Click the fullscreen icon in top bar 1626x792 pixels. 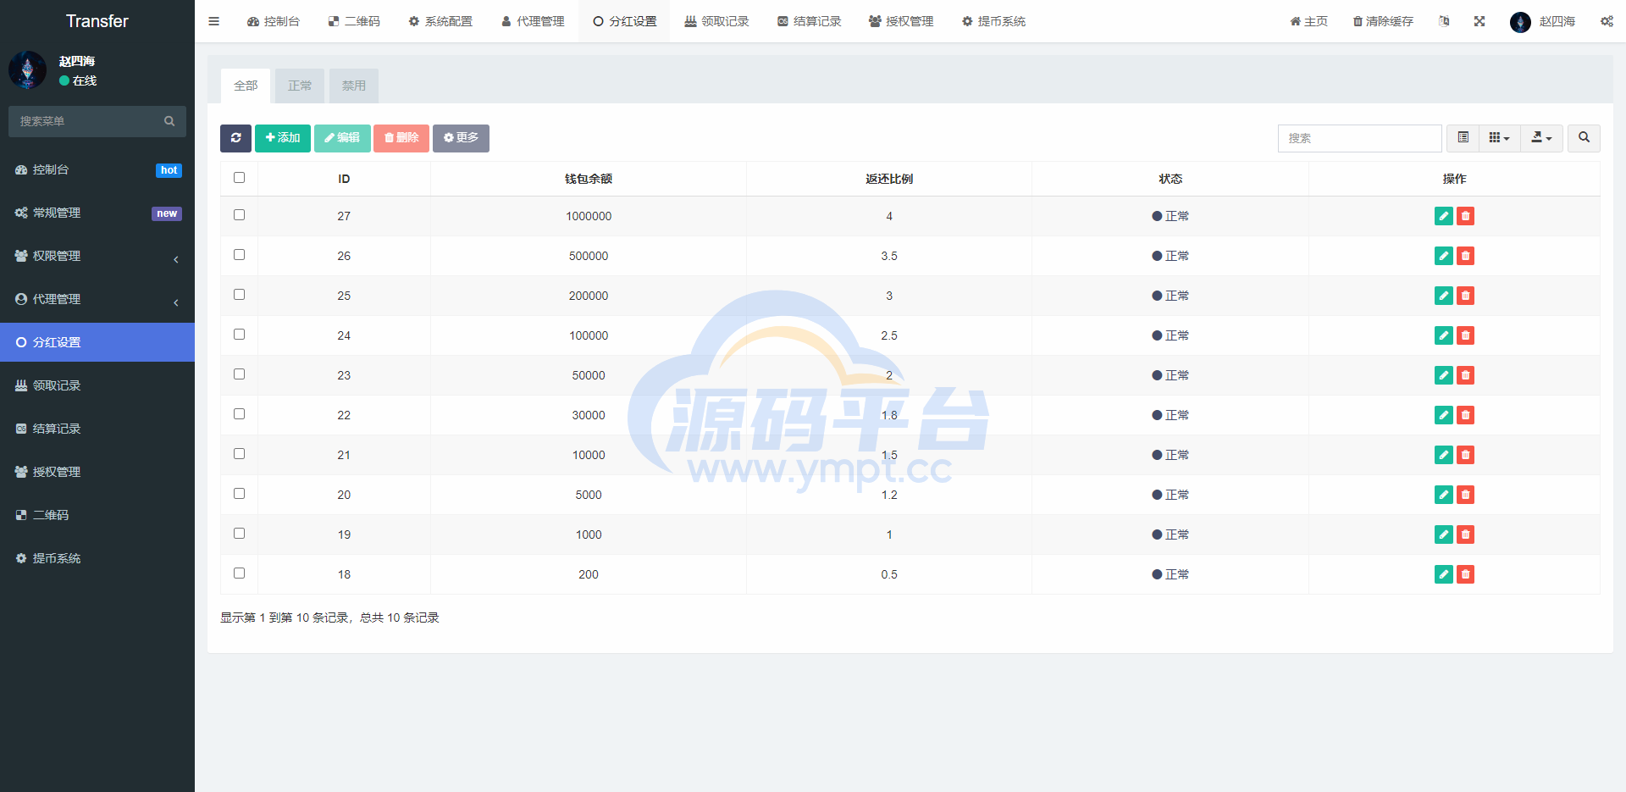pyautogui.click(x=1479, y=21)
